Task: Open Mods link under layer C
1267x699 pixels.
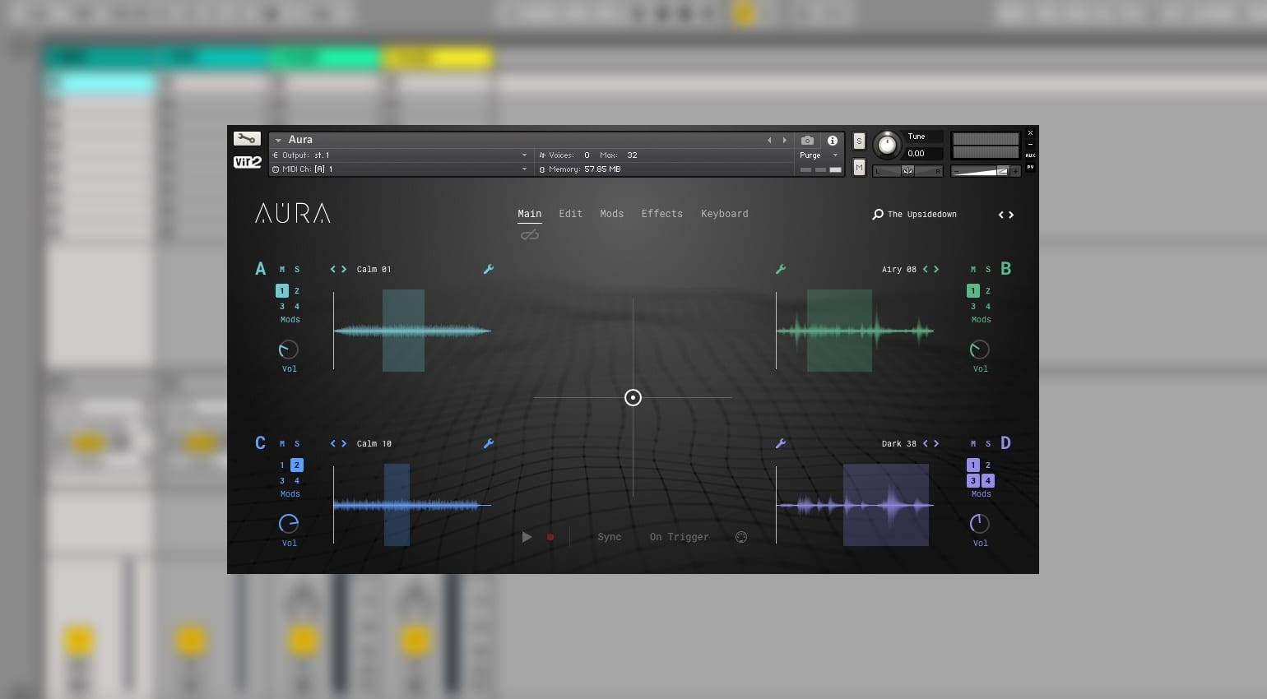Action: (x=290, y=494)
